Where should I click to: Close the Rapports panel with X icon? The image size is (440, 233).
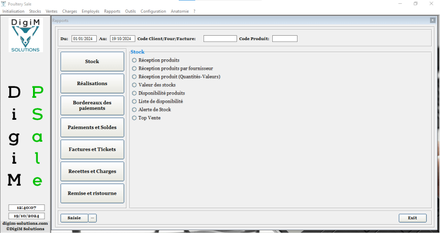coord(432,20)
